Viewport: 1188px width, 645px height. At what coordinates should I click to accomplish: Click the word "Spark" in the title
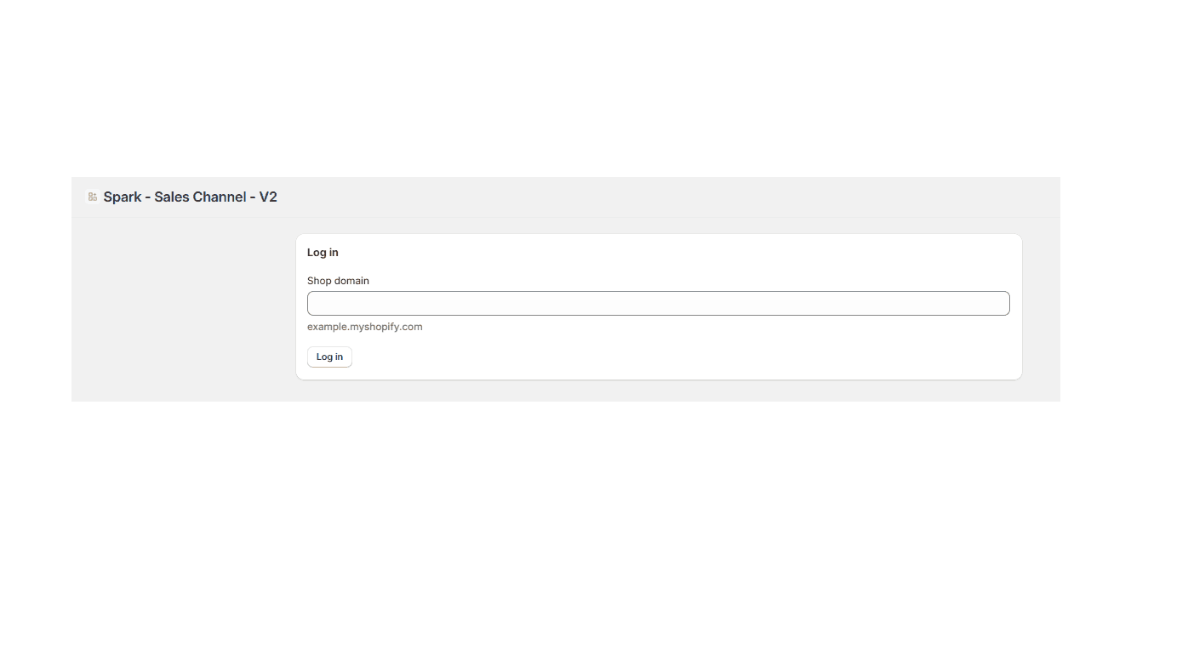123,197
